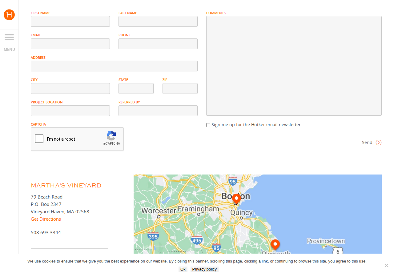Viewport: 394px width, 277px height.
Task: Enable Hutker email newsletter signup
Action: (208, 125)
